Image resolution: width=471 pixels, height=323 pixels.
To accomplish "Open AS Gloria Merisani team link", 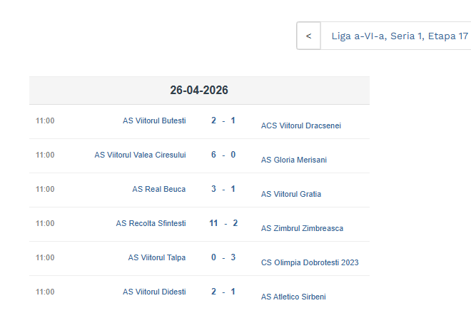I will (294, 160).
